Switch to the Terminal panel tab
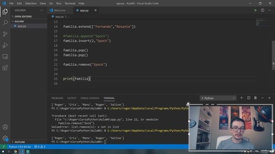 point(109,98)
